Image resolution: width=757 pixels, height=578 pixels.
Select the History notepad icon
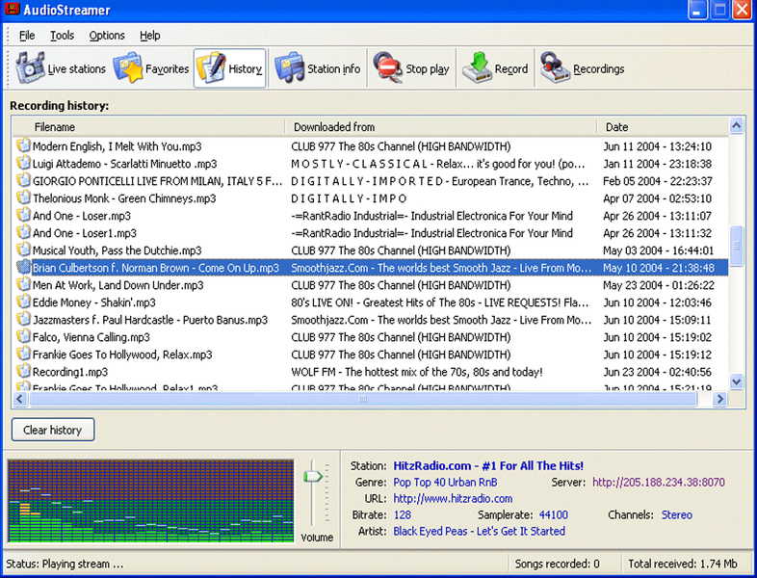coord(211,67)
